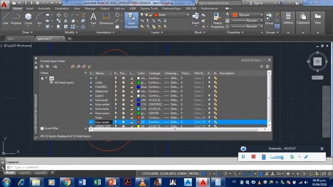333x187 pixels.
Task: Toggle On bulb for layer CUADRO
Action: pos(116,87)
